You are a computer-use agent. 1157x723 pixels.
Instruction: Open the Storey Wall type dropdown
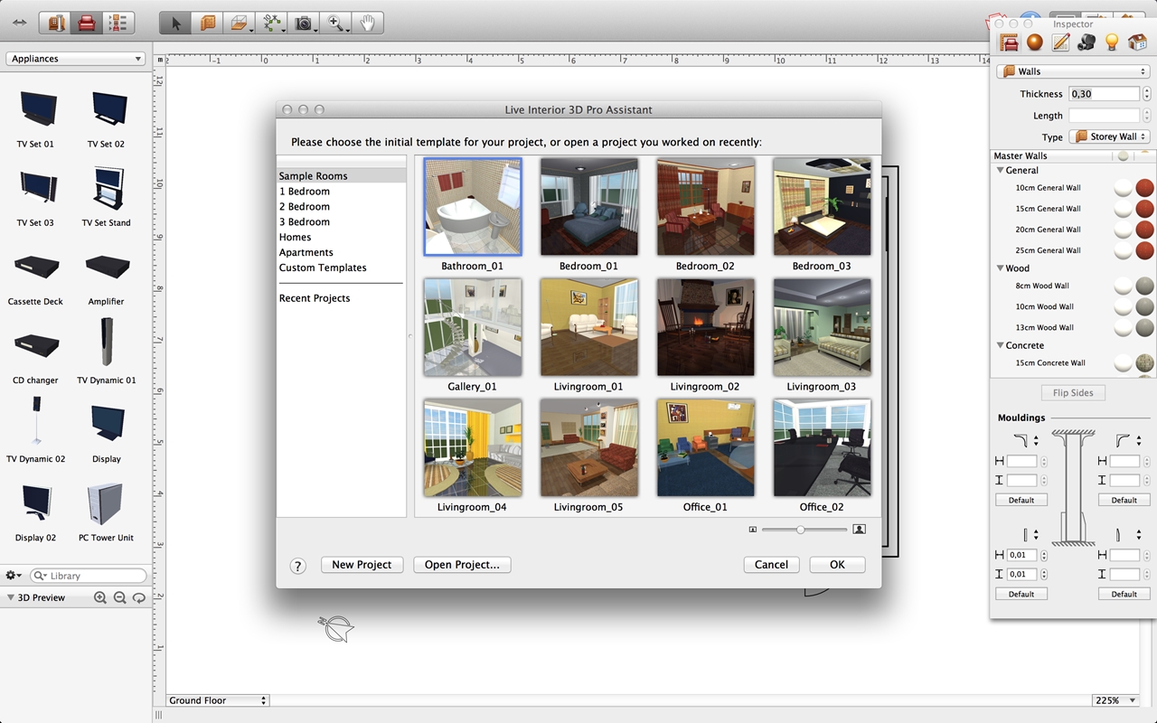(1109, 137)
